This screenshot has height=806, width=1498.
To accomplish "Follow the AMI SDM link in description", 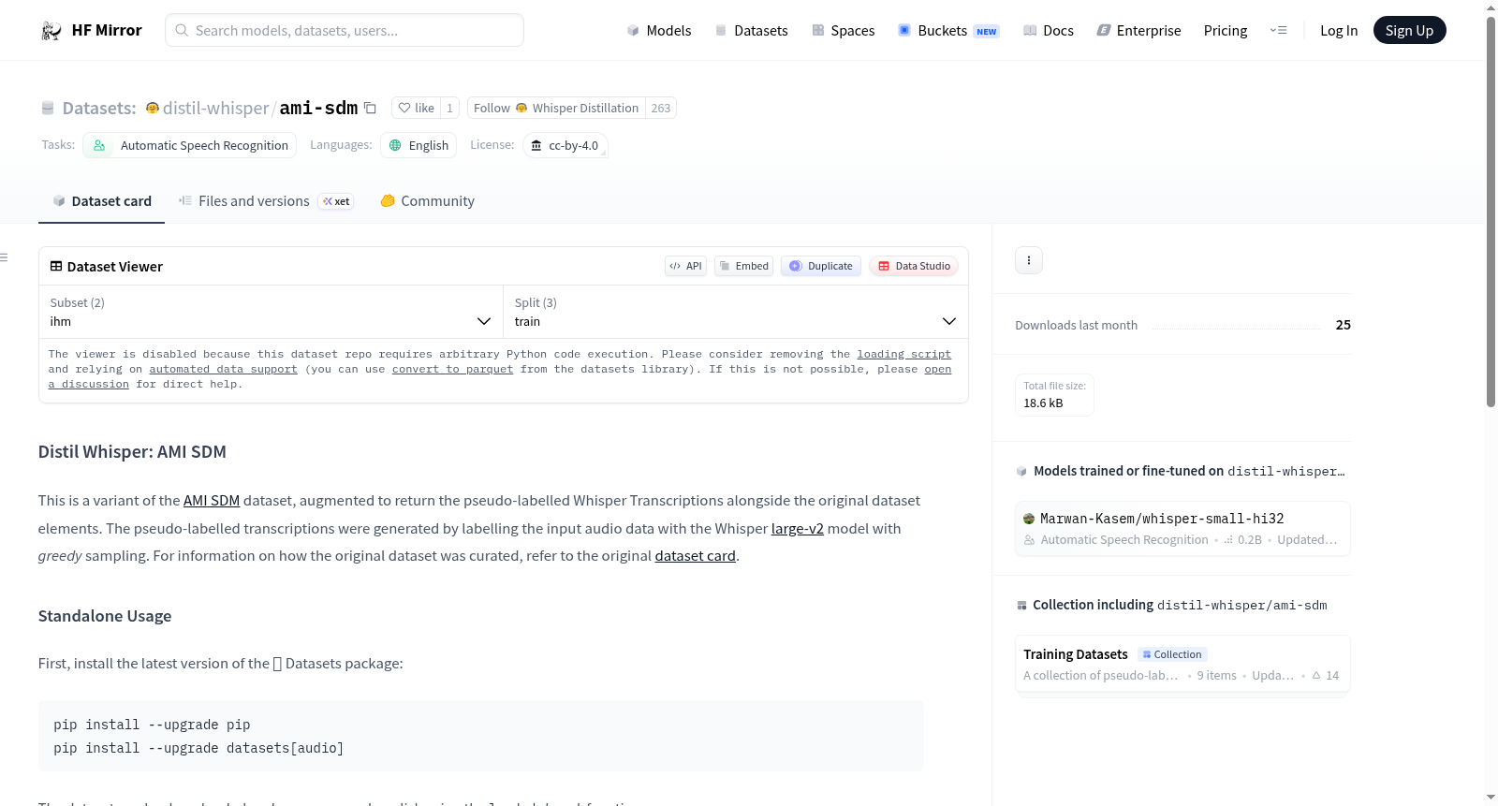I will [212, 501].
